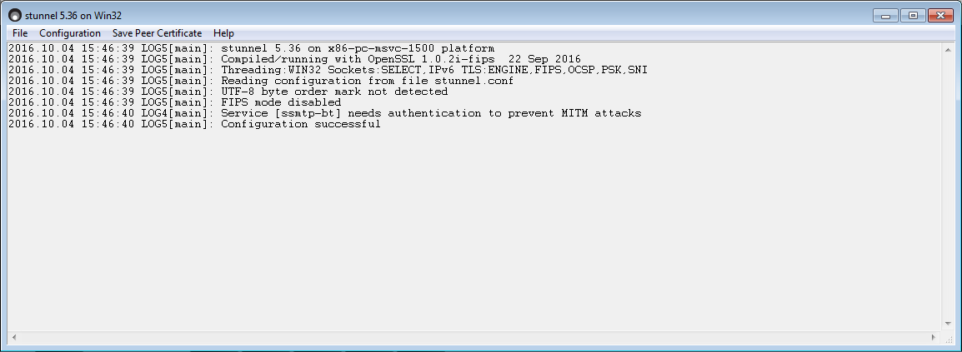Close the stunnel window

pos(940,16)
